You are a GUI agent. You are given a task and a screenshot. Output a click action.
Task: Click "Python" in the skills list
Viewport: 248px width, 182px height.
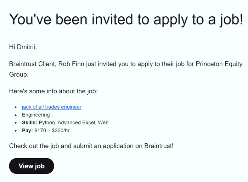[47, 122]
